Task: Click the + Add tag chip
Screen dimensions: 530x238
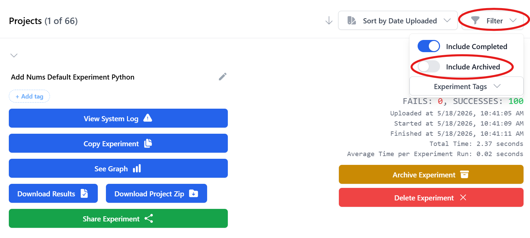Action: [x=30, y=96]
